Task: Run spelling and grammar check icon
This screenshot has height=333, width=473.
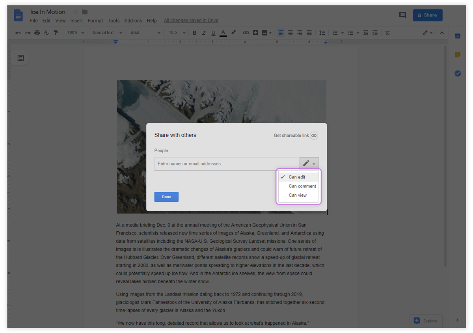Action: coord(47,33)
